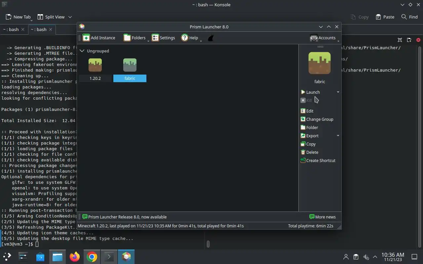
Task: Close the second bash tab
Action: pos(51,29)
